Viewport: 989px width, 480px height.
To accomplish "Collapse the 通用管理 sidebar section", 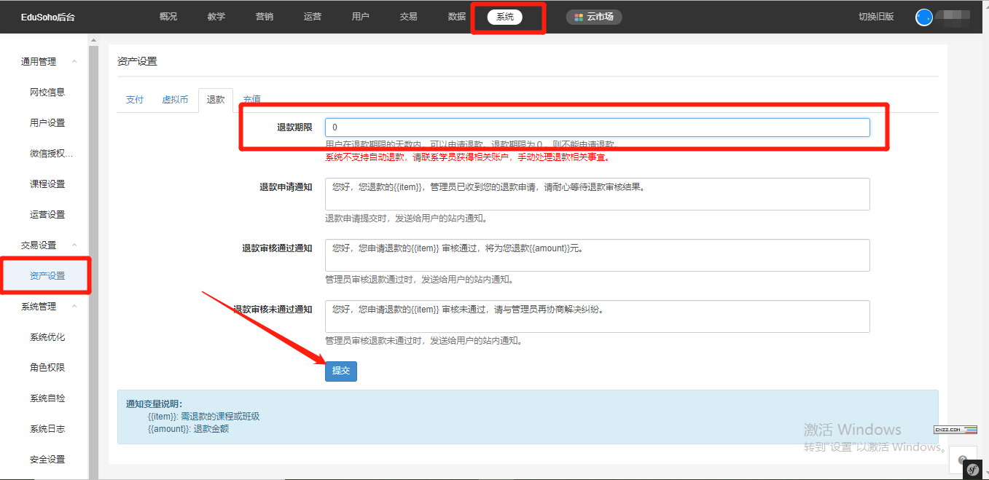I will tap(74, 62).
